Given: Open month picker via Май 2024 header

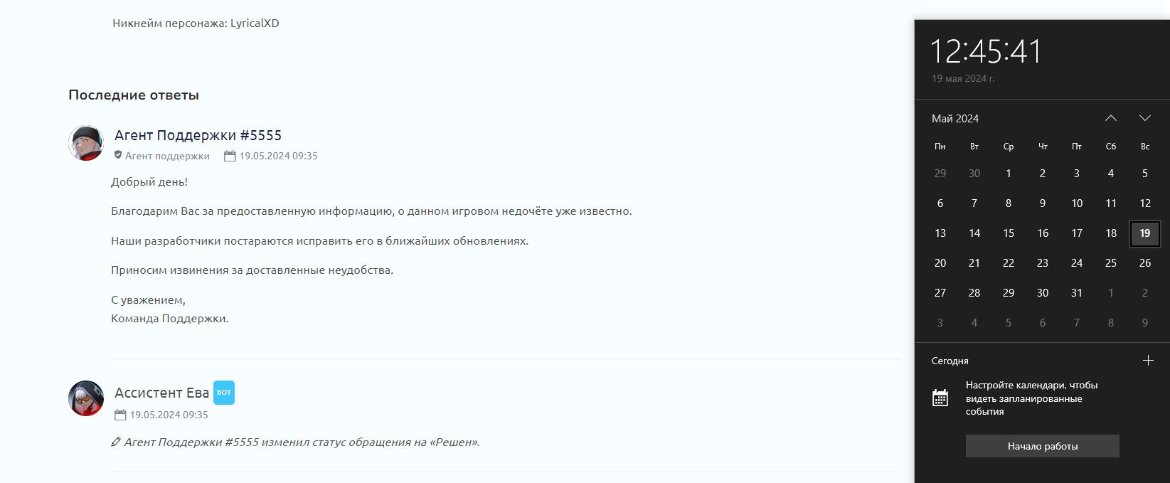Looking at the screenshot, I should (x=955, y=119).
